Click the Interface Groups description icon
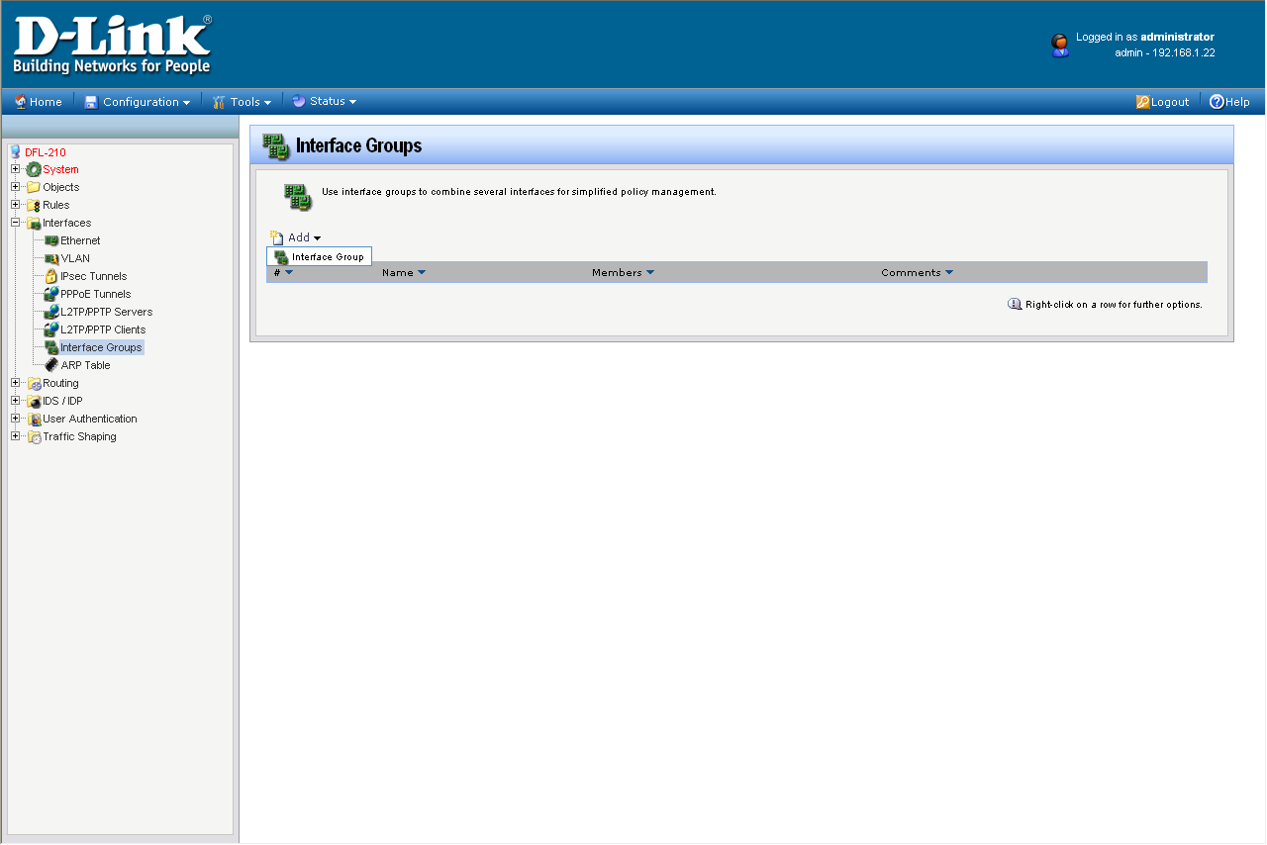 (x=297, y=196)
